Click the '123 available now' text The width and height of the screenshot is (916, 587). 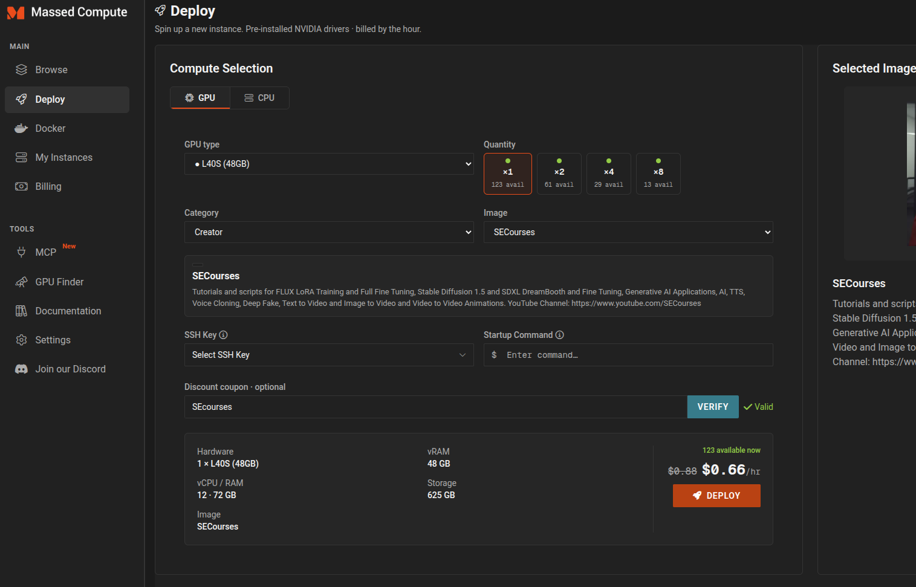click(x=732, y=450)
